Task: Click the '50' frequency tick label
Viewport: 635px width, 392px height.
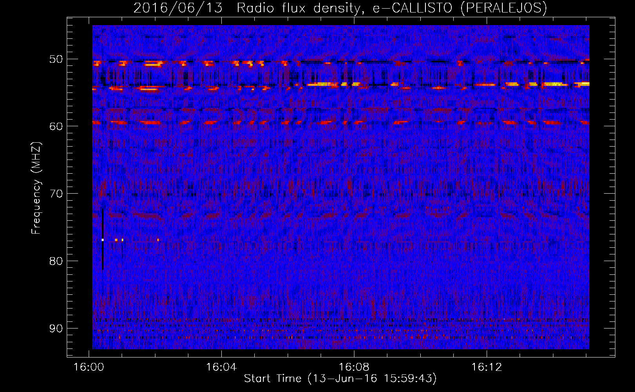Action: coord(56,60)
